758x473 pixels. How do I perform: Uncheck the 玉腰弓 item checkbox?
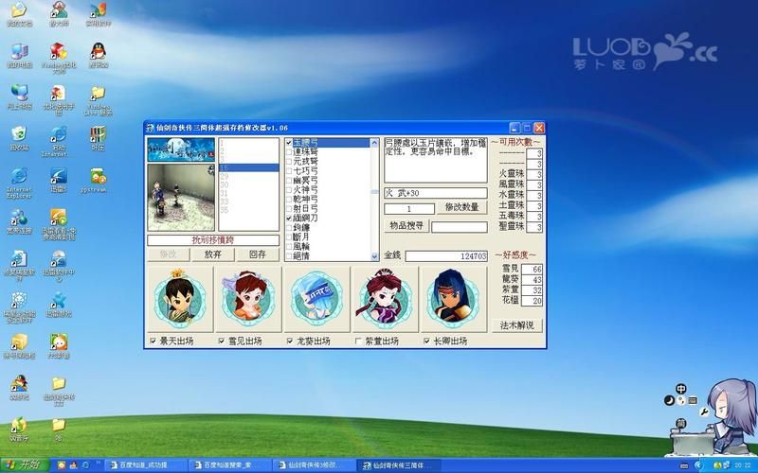click(x=289, y=143)
